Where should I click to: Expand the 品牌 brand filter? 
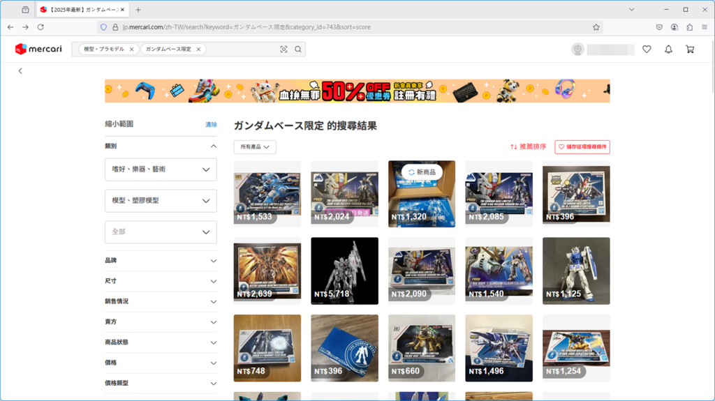[x=161, y=261]
